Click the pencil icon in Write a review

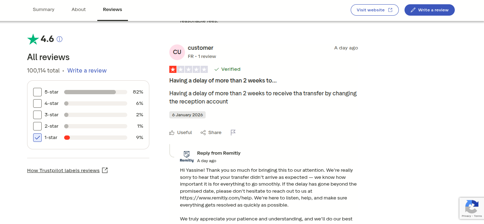pos(413,10)
